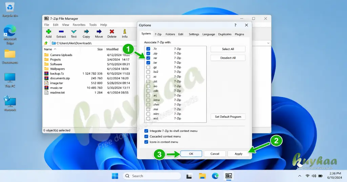Toggle Icons in context menu checkbox
Viewport: 347px width, 182px height.
click(146, 142)
